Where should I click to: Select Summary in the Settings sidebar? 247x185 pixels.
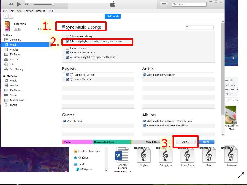tap(15, 40)
